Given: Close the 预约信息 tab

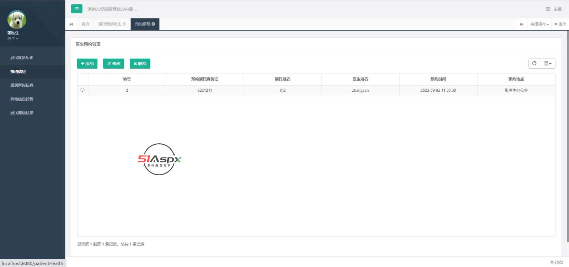Looking at the screenshot, I should (x=153, y=24).
